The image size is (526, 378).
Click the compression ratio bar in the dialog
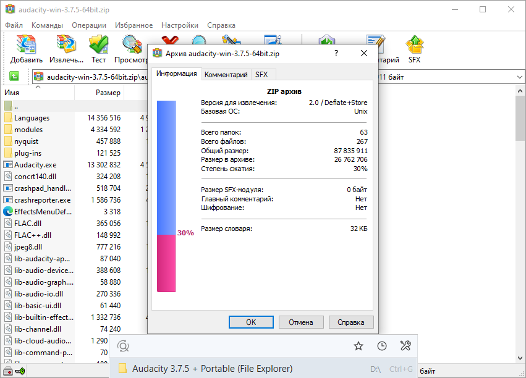(166, 196)
